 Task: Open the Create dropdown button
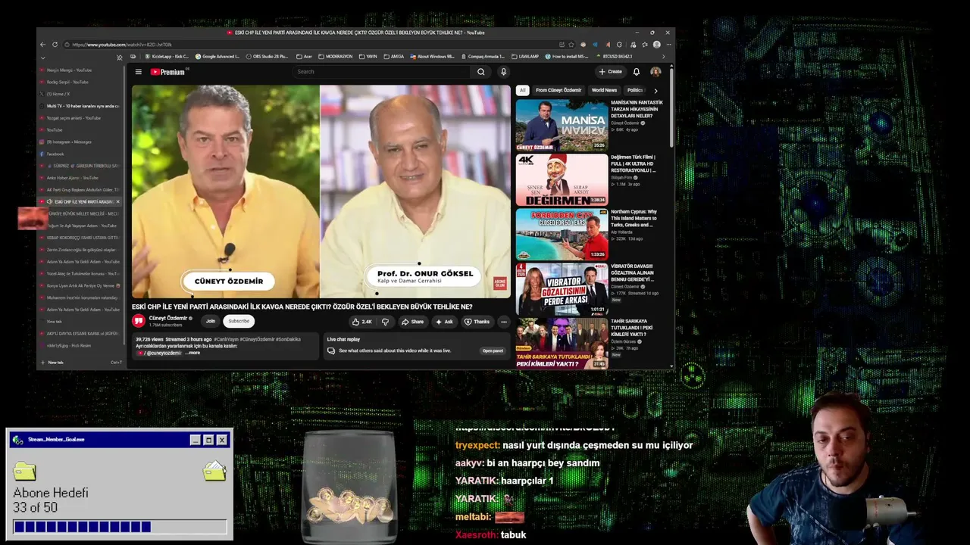(x=610, y=72)
